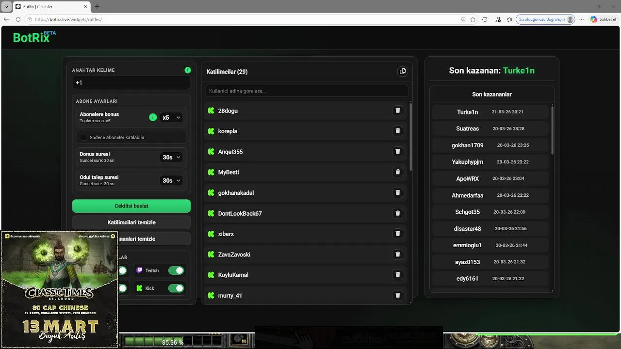Click the BotRix BETA logo
This screenshot has height=349, width=621.
coord(34,37)
